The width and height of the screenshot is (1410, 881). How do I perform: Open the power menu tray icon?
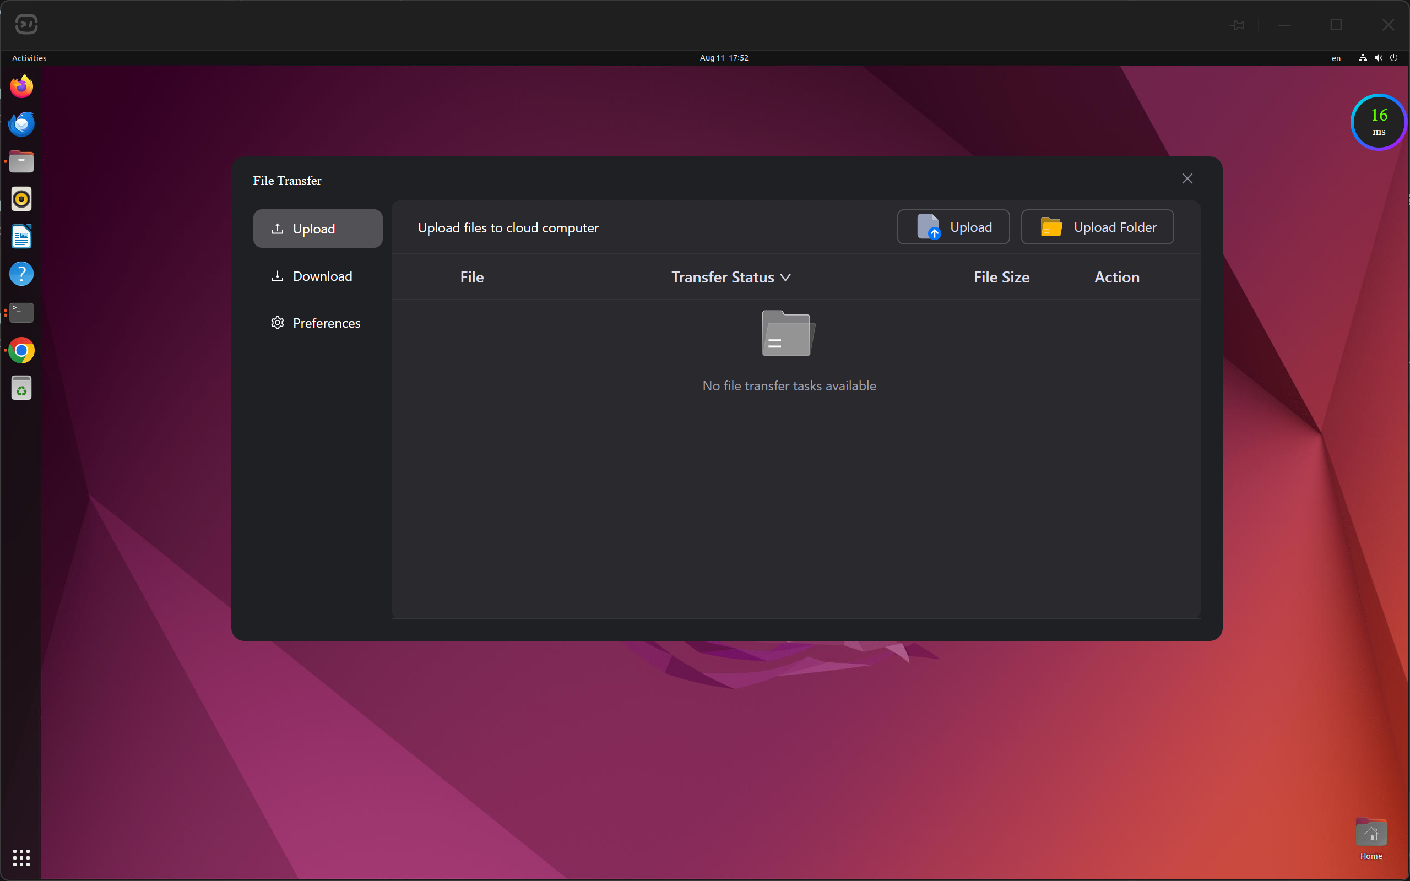[x=1393, y=58]
